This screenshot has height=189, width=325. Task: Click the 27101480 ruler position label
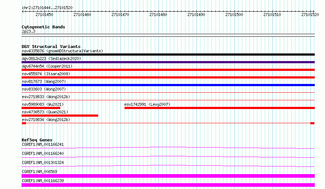(158, 15)
